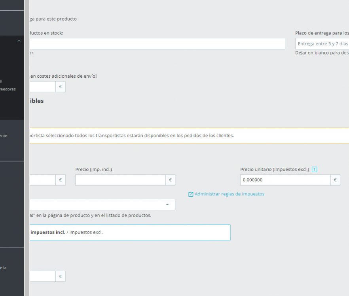Click the external-link icon before Administrar reglas de impuestos
This screenshot has width=349, height=296.
coord(190,194)
